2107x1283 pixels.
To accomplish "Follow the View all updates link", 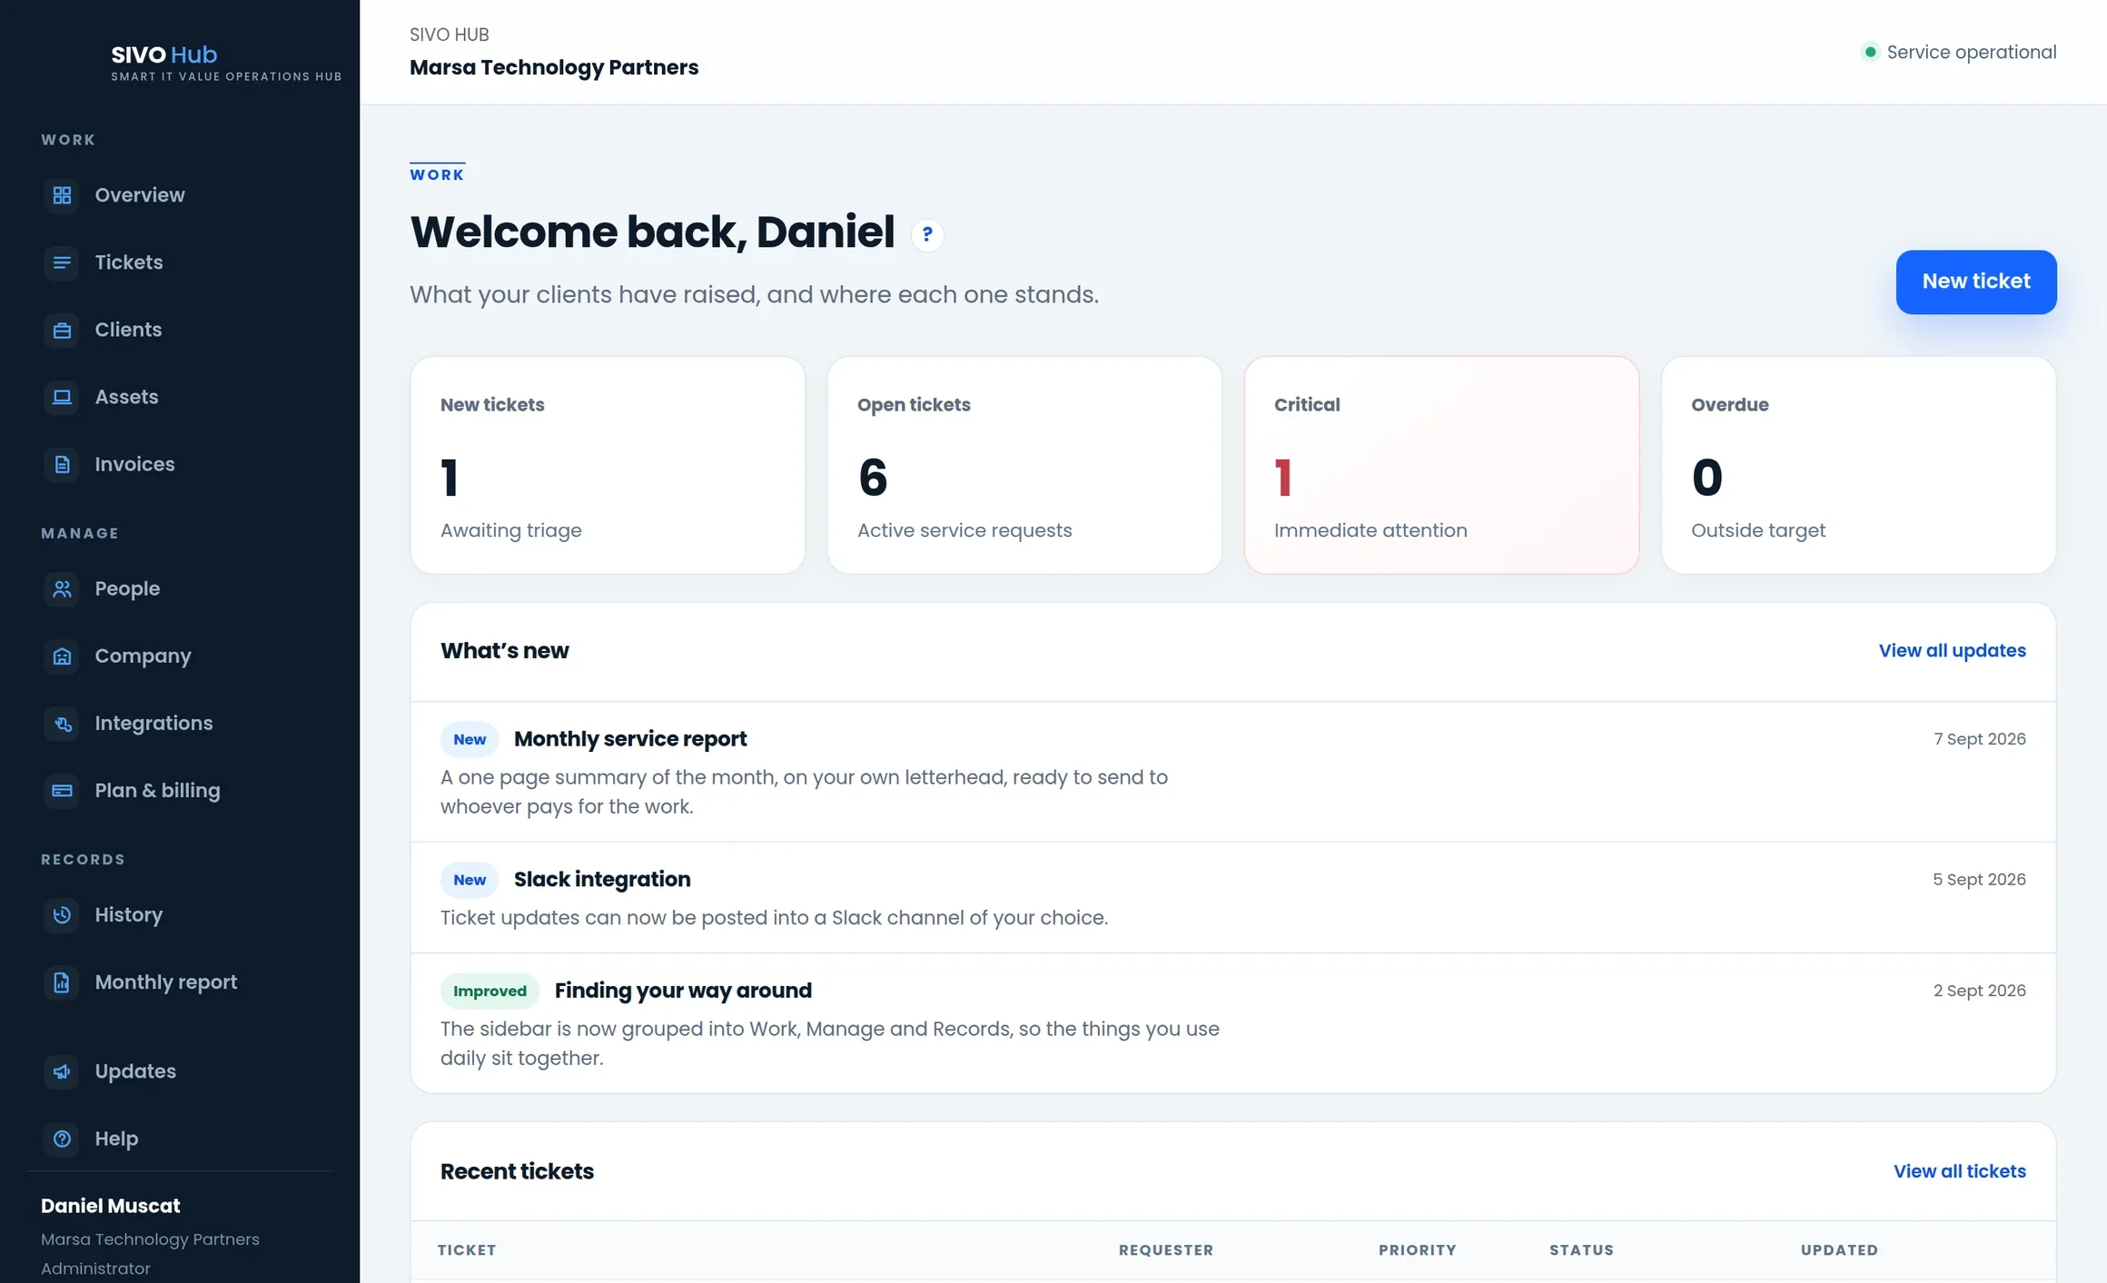I will pos(1952,650).
